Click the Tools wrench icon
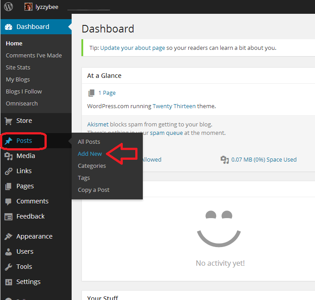 [x=8, y=267]
